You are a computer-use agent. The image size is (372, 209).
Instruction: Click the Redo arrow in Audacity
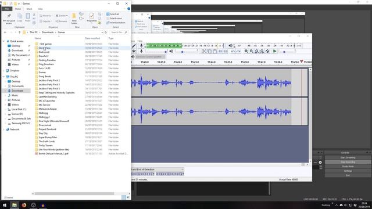tap(238, 51)
